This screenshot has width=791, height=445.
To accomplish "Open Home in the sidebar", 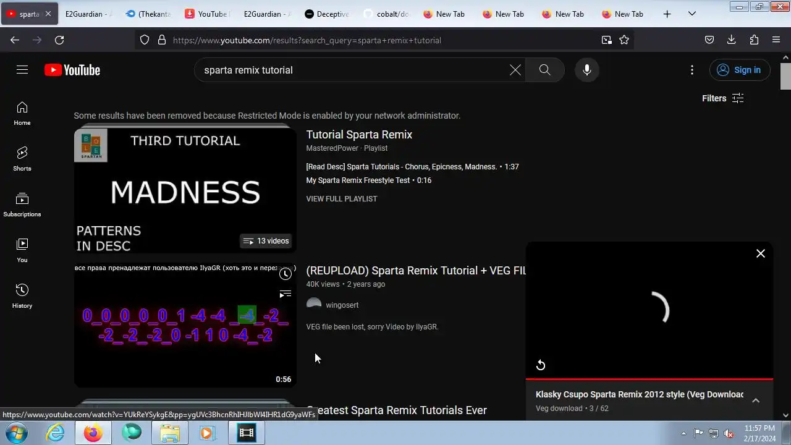I will point(22,113).
